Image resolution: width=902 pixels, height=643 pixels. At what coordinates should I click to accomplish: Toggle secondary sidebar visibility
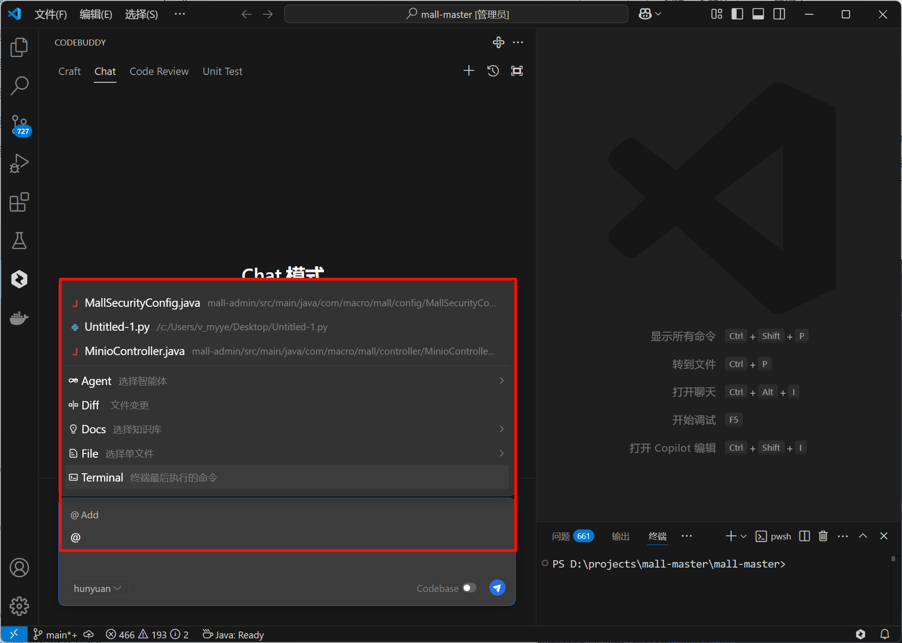pyautogui.click(x=779, y=14)
